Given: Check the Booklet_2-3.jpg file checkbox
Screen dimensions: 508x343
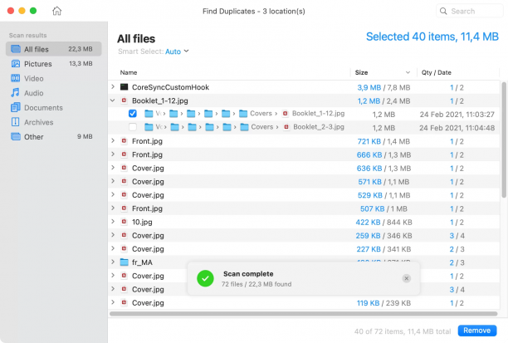Looking at the screenshot, I should 133,127.
